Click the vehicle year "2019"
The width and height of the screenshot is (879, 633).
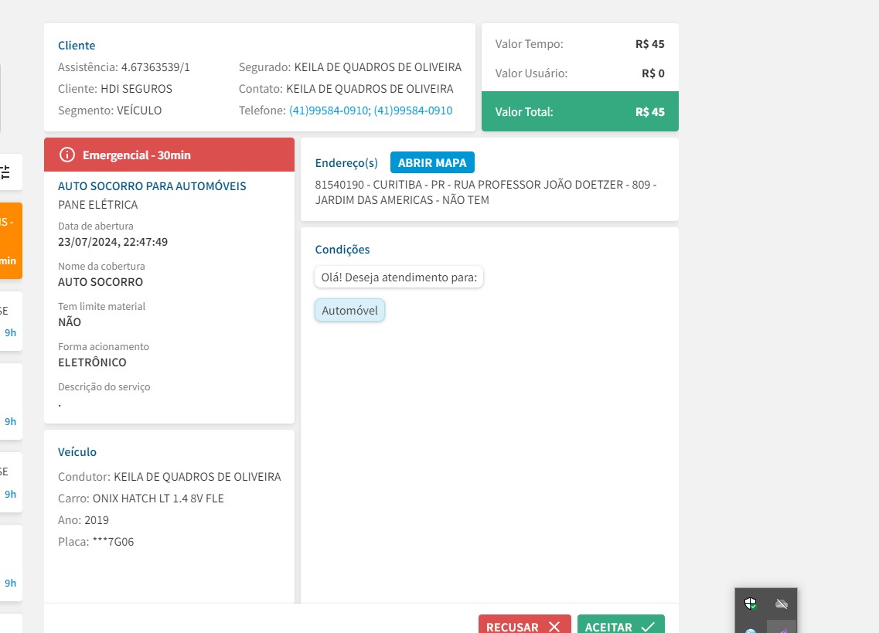coord(97,520)
